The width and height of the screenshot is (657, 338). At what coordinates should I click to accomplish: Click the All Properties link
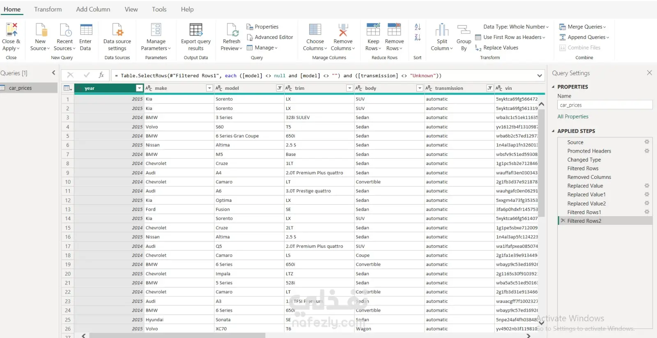573,117
